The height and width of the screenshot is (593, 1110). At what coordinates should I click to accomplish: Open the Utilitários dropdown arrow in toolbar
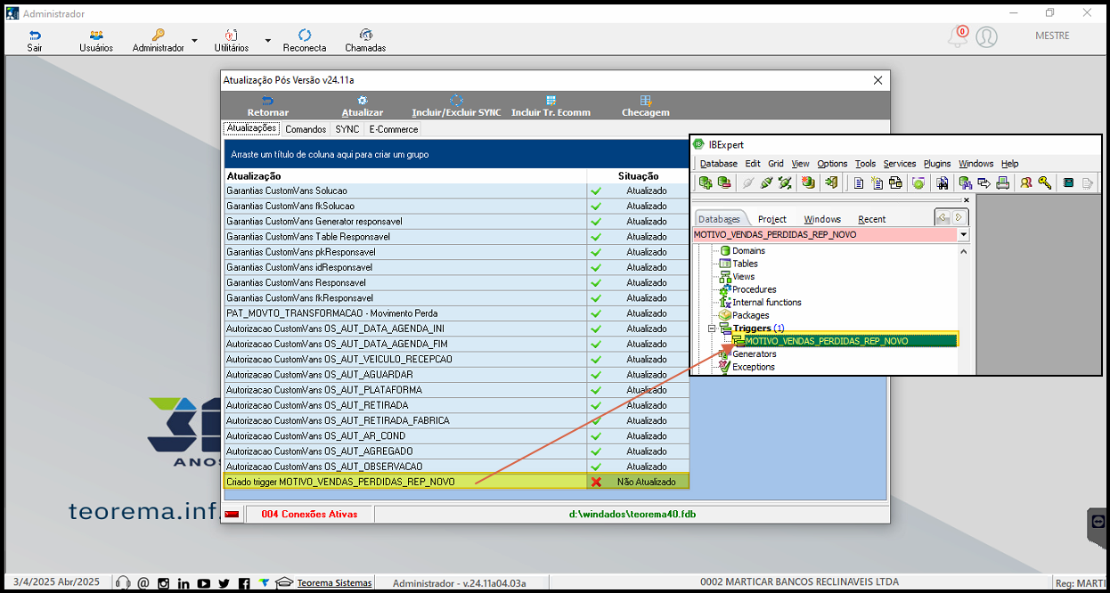tap(267, 41)
